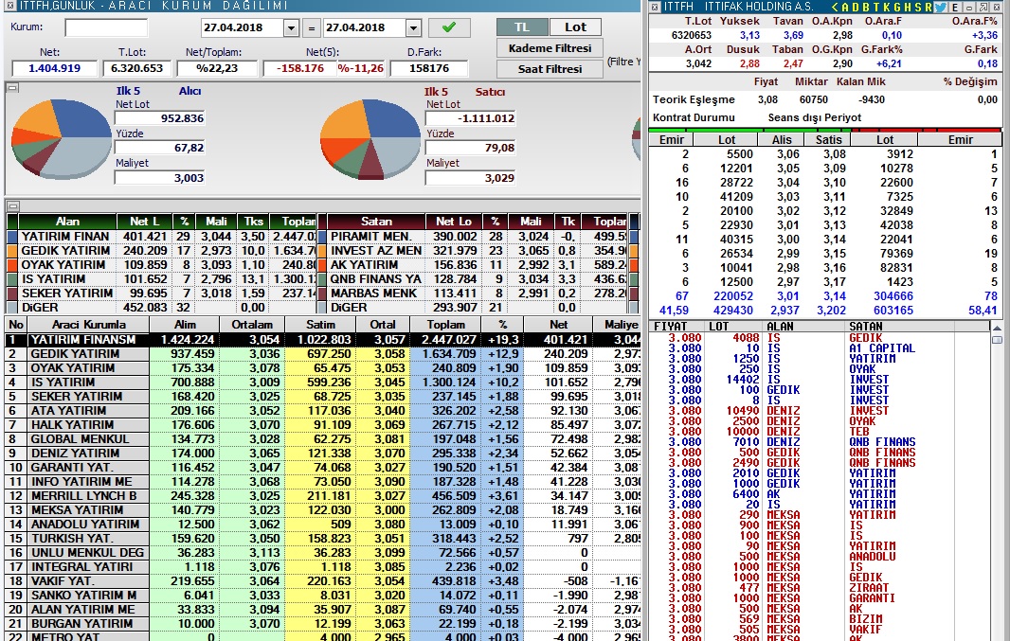Click PIRAMIT MEN. in top sellers list
The image size is (1010, 641).
point(371,236)
